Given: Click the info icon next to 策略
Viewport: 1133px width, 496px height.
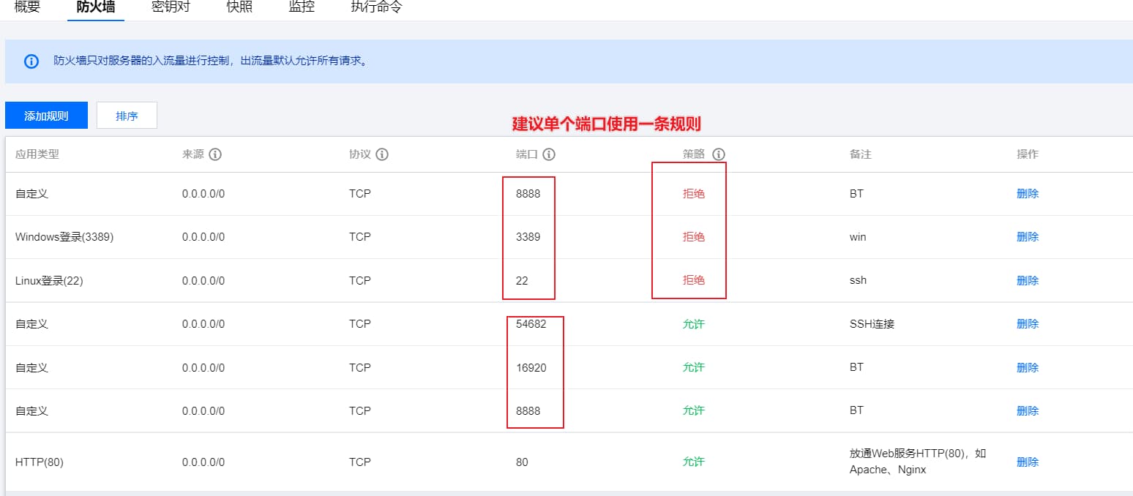Looking at the screenshot, I should coord(719,154).
